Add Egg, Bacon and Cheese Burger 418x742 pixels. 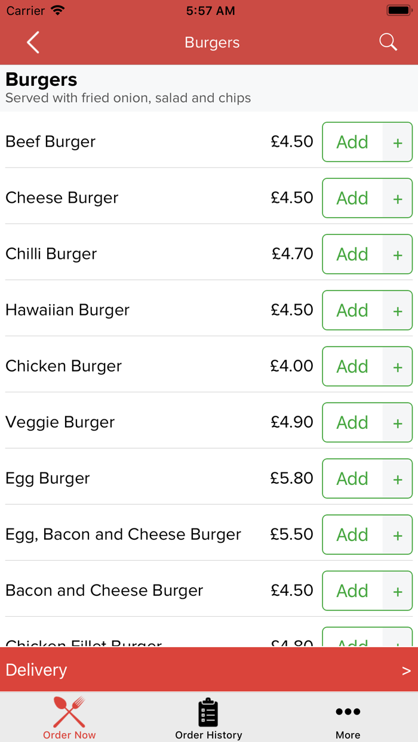coord(352,534)
